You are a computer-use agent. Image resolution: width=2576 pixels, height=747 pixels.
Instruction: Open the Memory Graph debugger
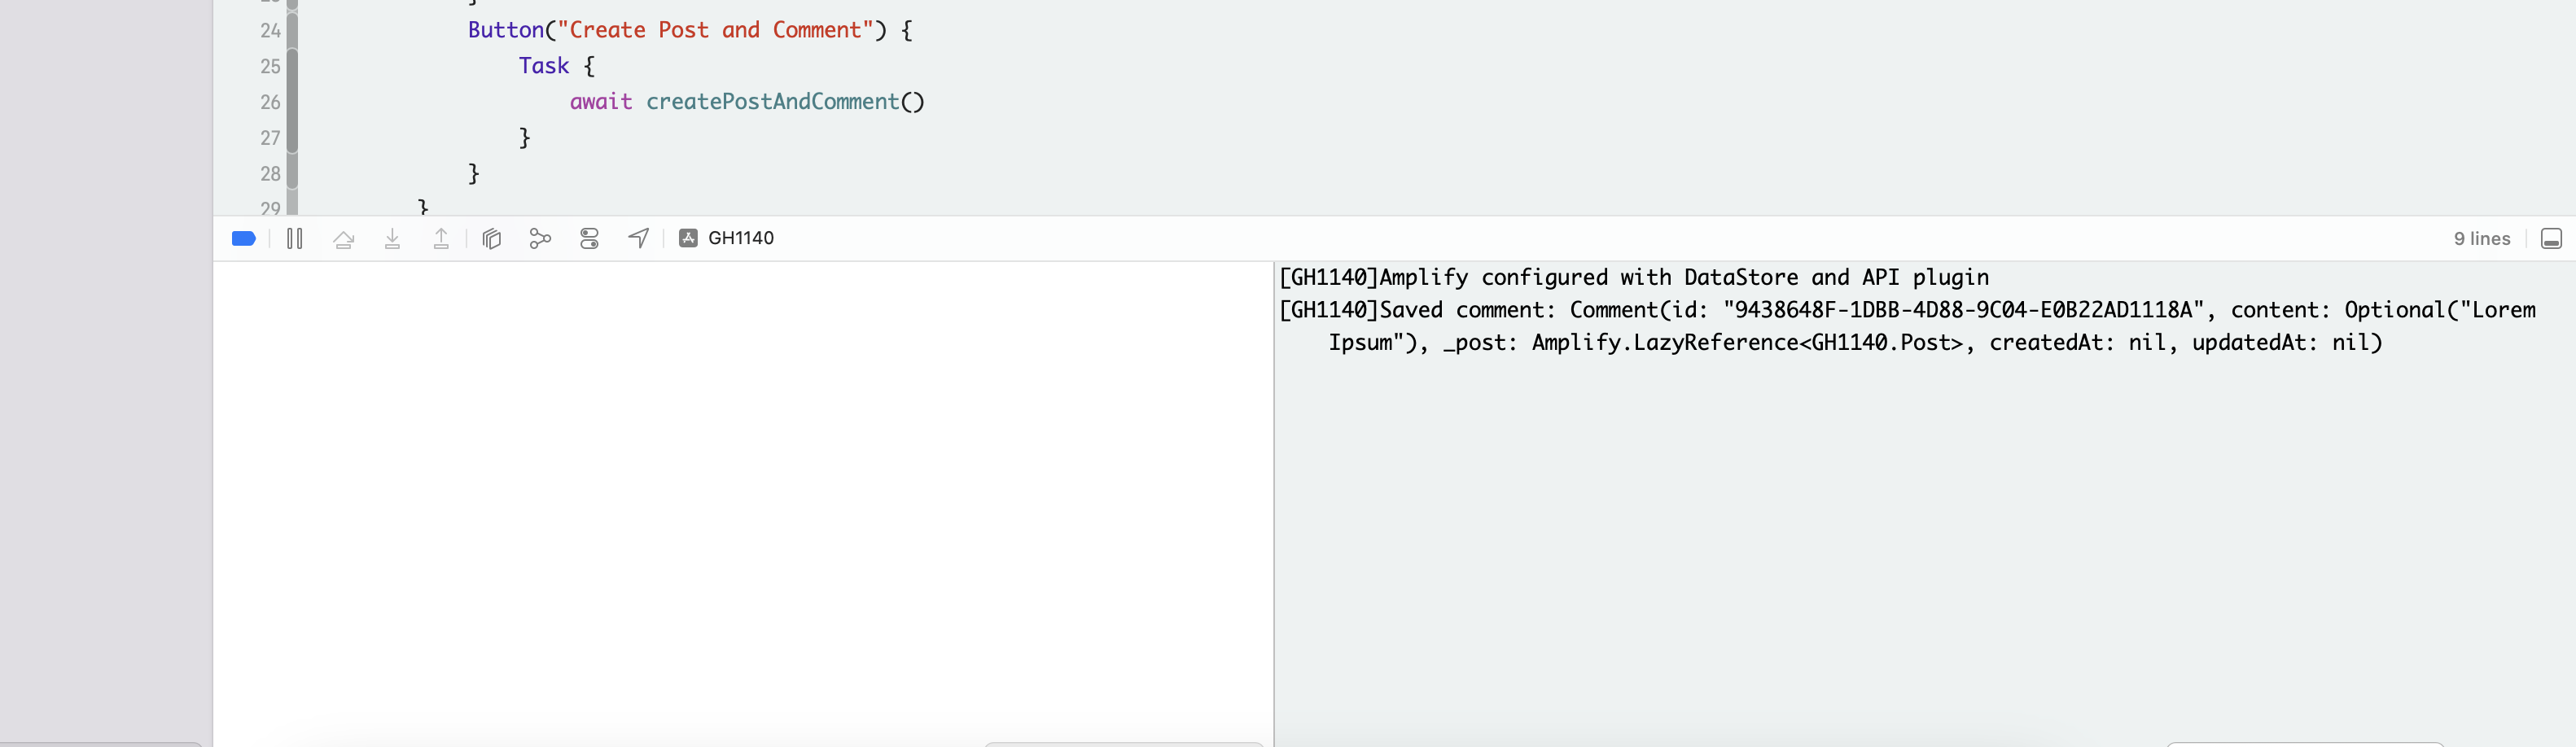pos(541,238)
